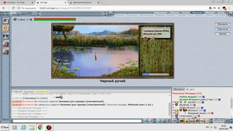
Task: Click the sidebar icon above the armor silhouette
Action: tap(5, 20)
